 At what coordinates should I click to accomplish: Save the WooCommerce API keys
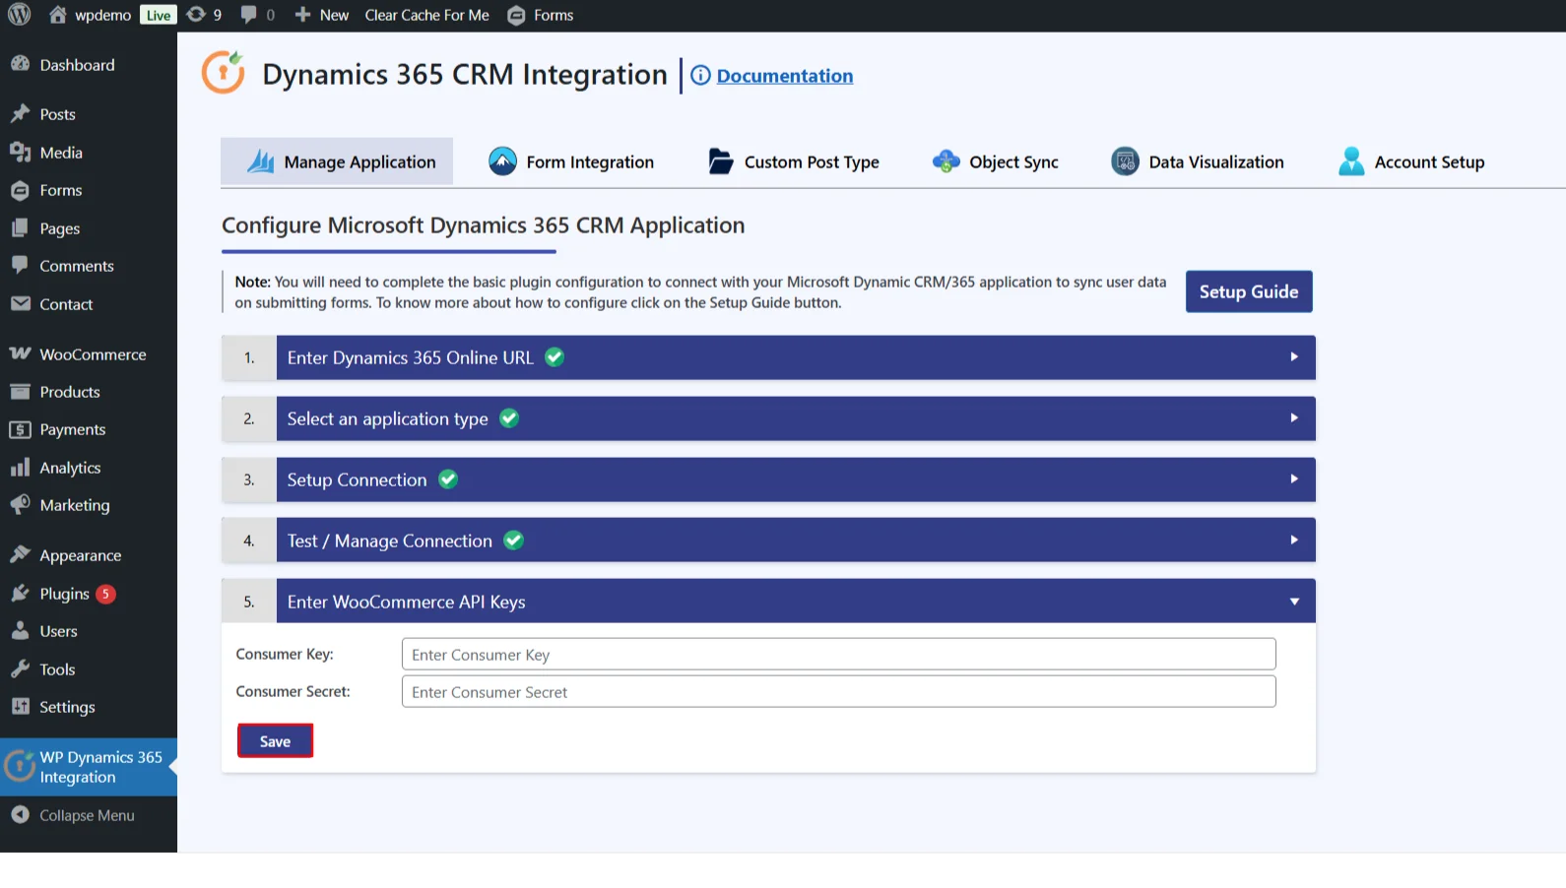coord(275,741)
